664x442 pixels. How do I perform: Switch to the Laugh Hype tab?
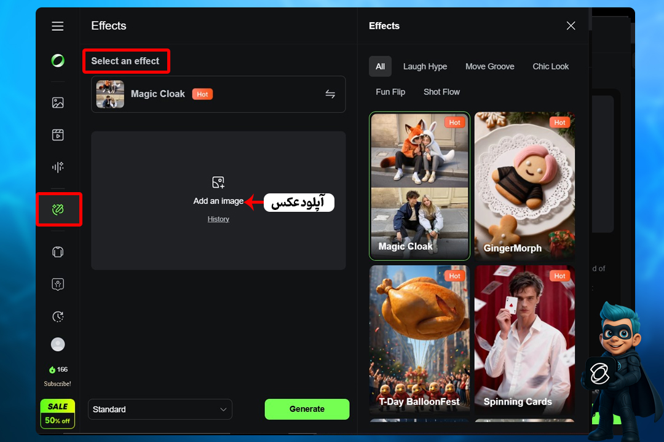(425, 66)
